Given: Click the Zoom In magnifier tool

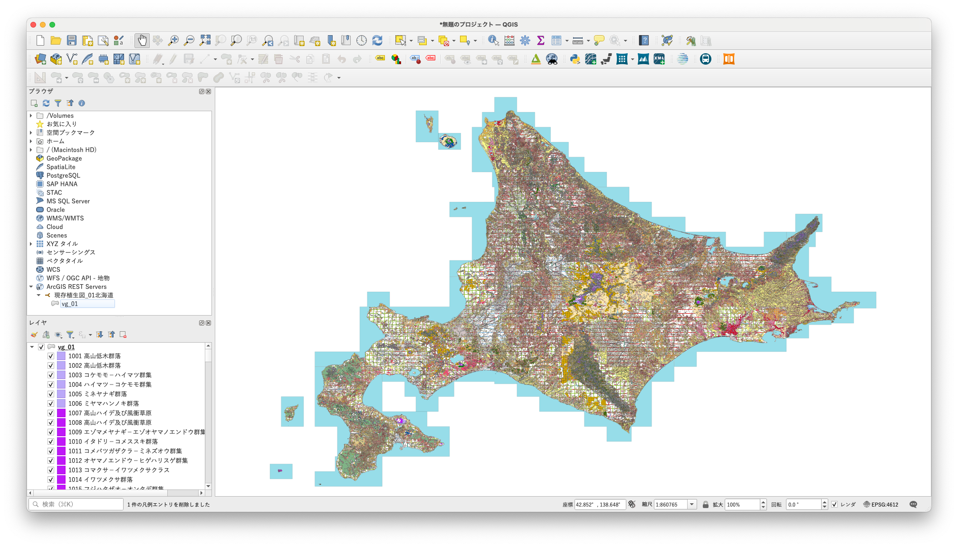Looking at the screenshot, I should pyautogui.click(x=173, y=40).
